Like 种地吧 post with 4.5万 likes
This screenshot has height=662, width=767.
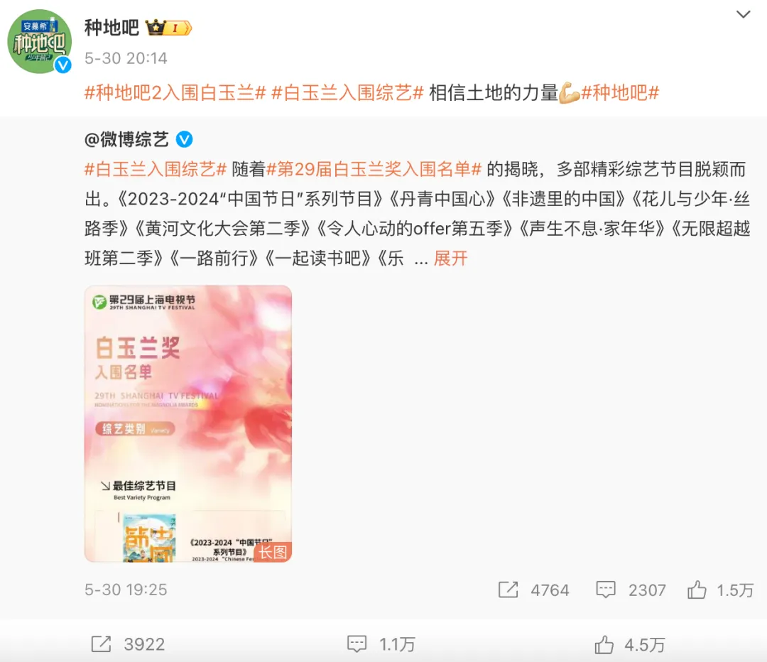630,644
